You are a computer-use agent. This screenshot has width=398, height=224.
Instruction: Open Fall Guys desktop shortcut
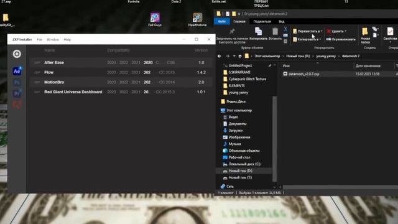pos(155,19)
